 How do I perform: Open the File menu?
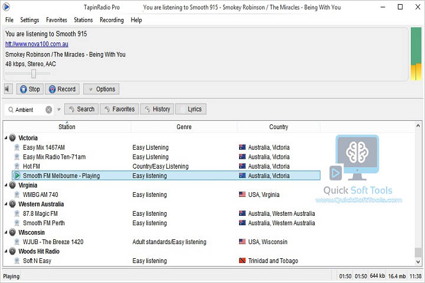pyautogui.click(x=9, y=20)
